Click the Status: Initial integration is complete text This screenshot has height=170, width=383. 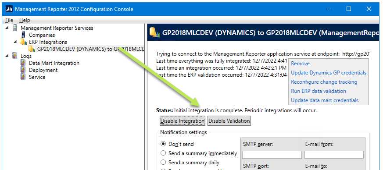[x=236, y=110]
